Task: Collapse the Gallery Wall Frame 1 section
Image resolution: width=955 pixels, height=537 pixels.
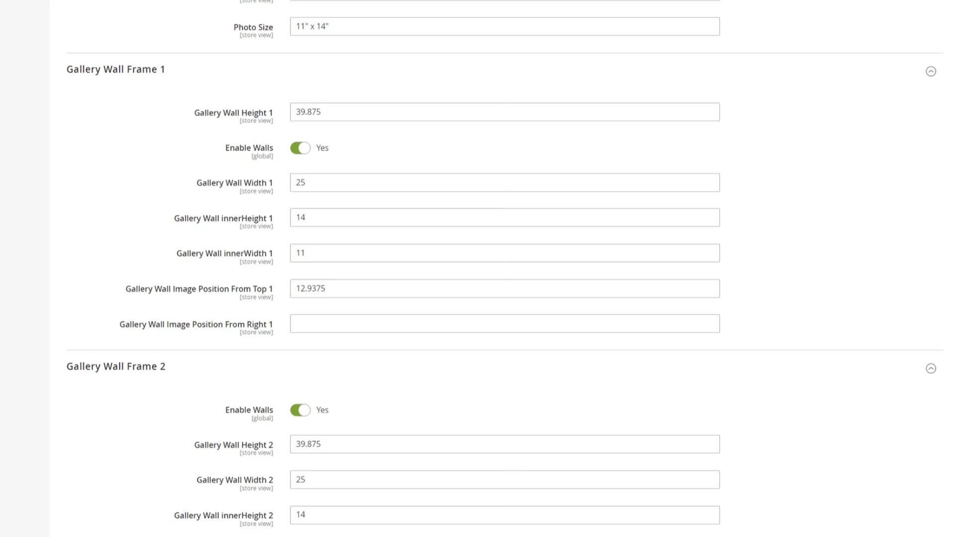Action: [931, 72]
